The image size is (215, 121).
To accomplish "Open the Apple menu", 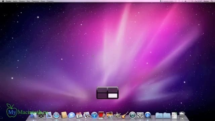I will pos(3,1).
